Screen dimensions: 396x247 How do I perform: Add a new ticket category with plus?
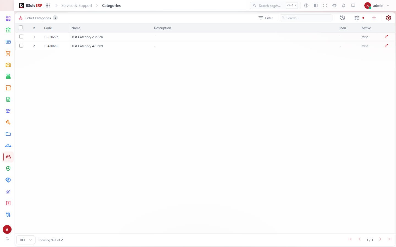tap(374, 18)
